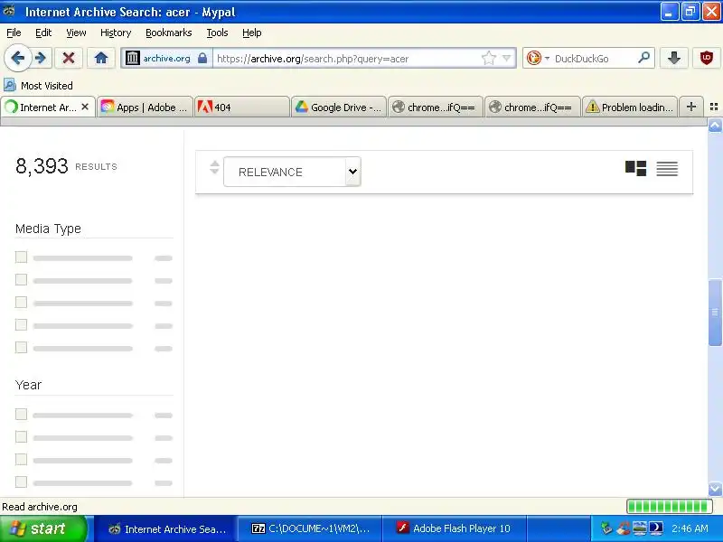The height and width of the screenshot is (542, 723).
Task: Switch to the second chrome...ifQ== tab
Action: tap(532, 107)
